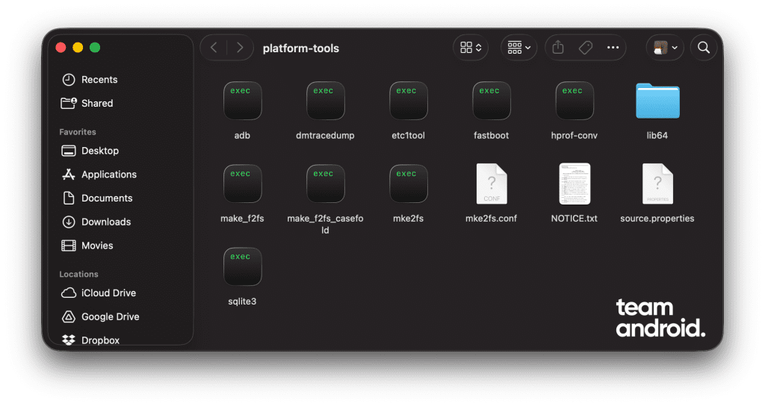Click the mke2fs file name label
This screenshot has width=765, height=406.
click(409, 219)
